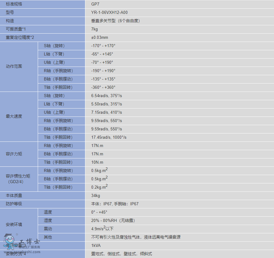This screenshot has height=258, width=274.
Task: Click the -170° - +170° range cell
Action: pyautogui.click(x=103, y=46)
